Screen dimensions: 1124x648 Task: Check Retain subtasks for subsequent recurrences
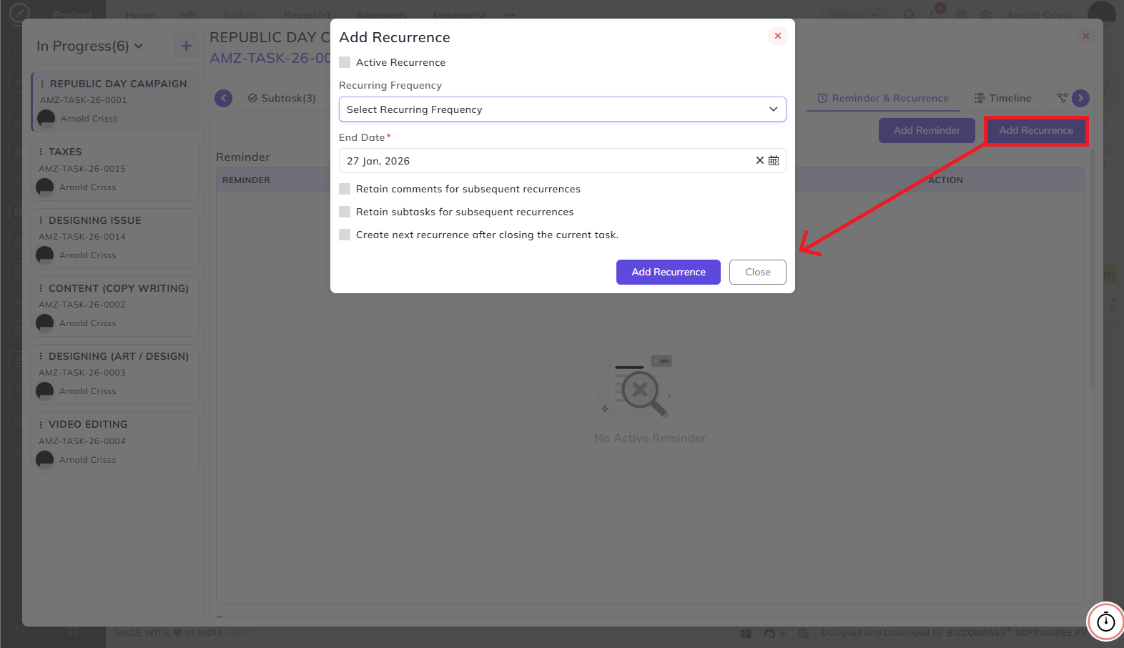click(x=345, y=212)
